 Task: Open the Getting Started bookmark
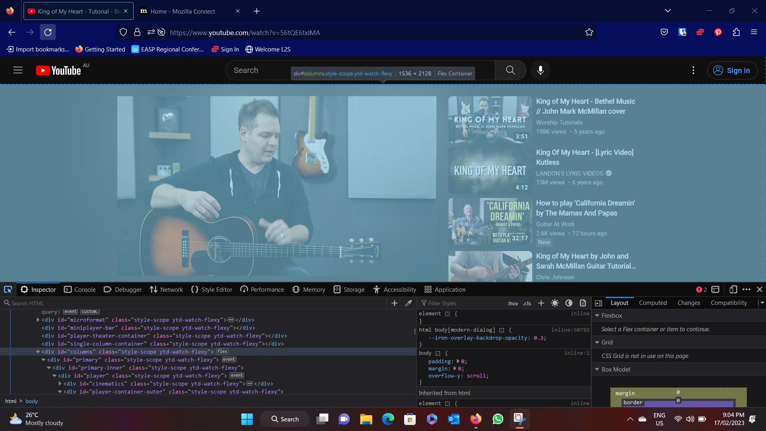click(x=100, y=49)
